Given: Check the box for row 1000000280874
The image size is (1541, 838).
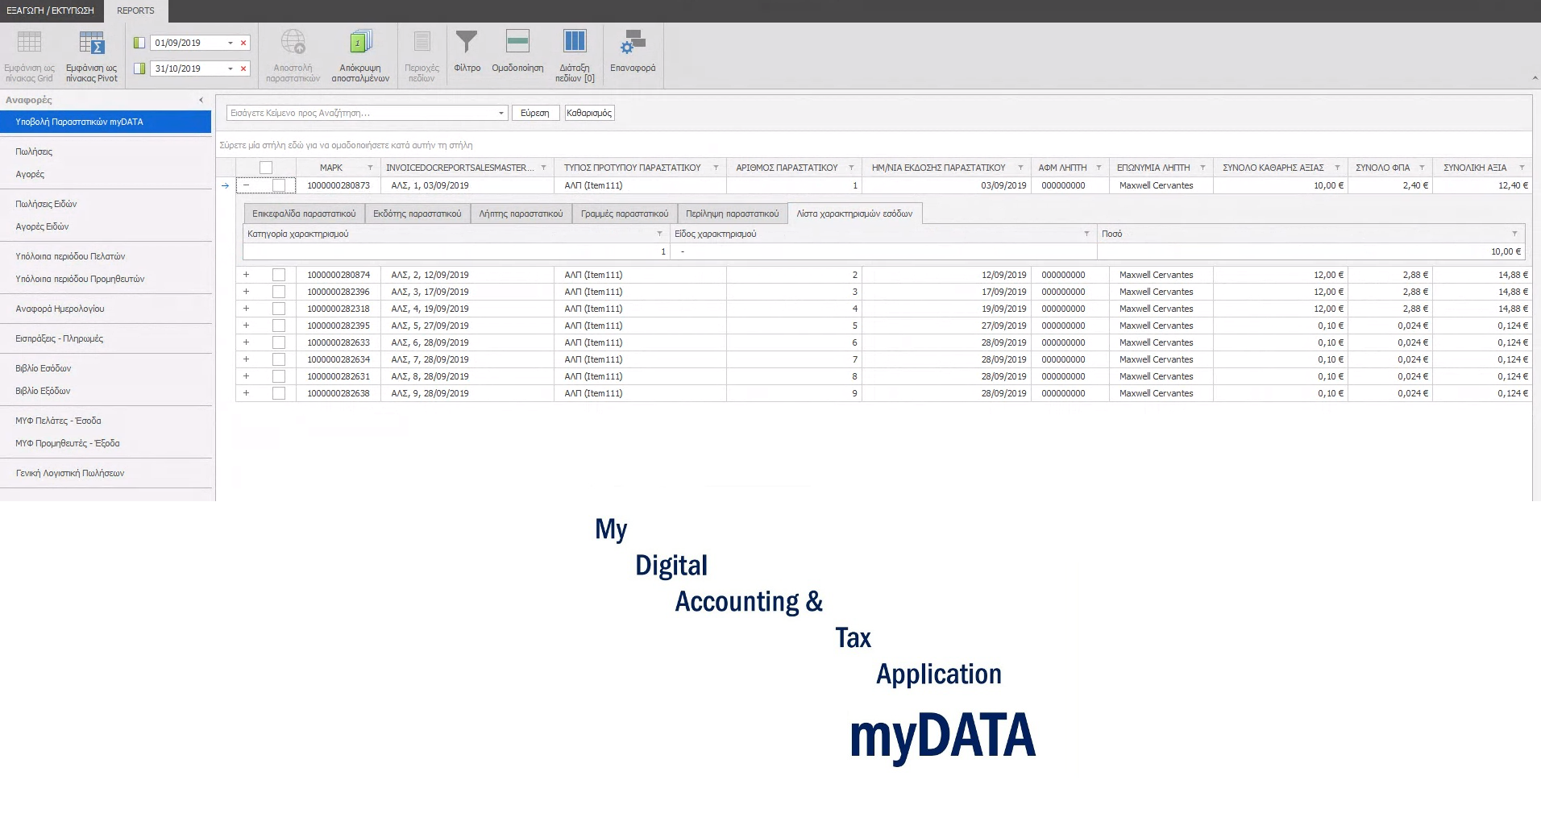Looking at the screenshot, I should click(x=279, y=275).
